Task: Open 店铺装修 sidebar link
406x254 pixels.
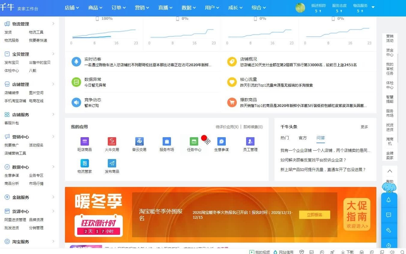Action: [x=12, y=93]
